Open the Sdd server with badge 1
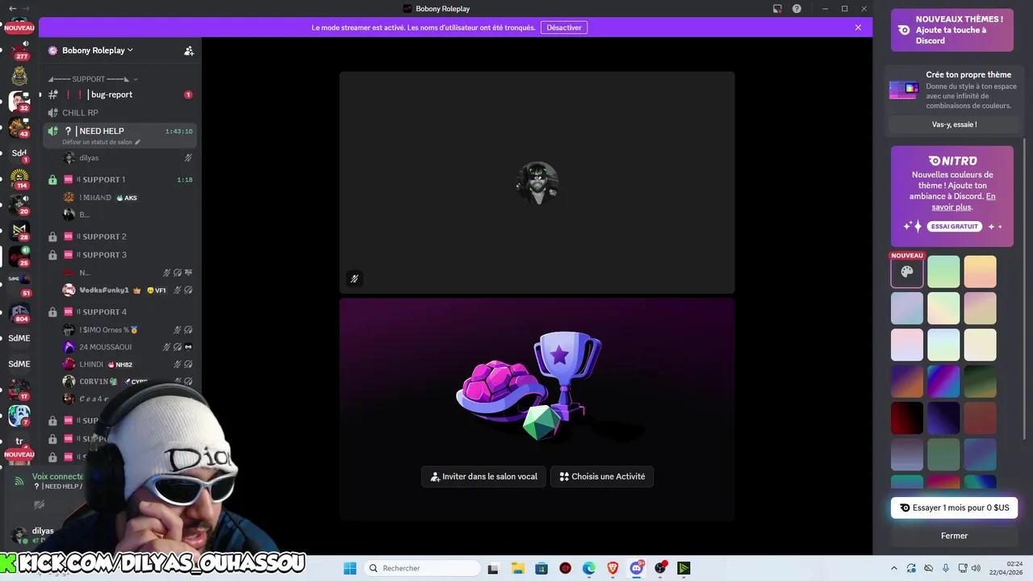1033x581 pixels. pyautogui.click(x=19, y=153)
